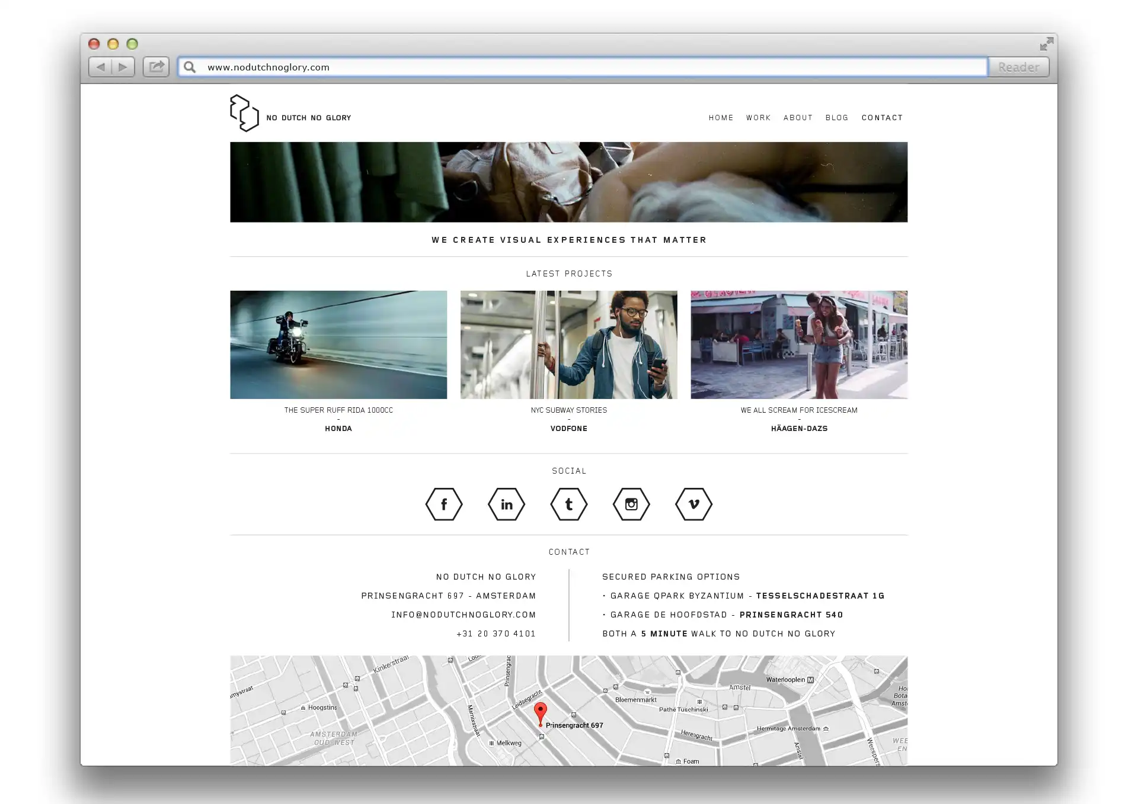This screenshot has height=804, width=1138.
Task: Open the LinkedIn hexagon icon
Action: pos(506,504)
